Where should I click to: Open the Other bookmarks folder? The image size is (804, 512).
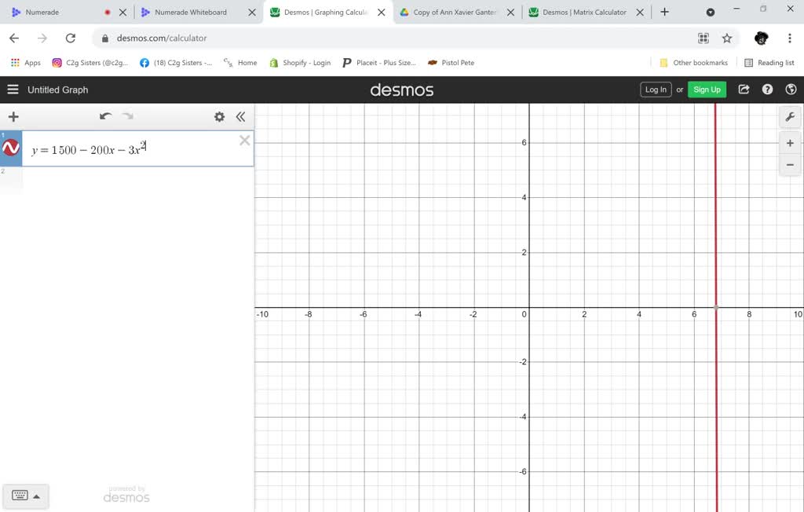click(693, 63)
